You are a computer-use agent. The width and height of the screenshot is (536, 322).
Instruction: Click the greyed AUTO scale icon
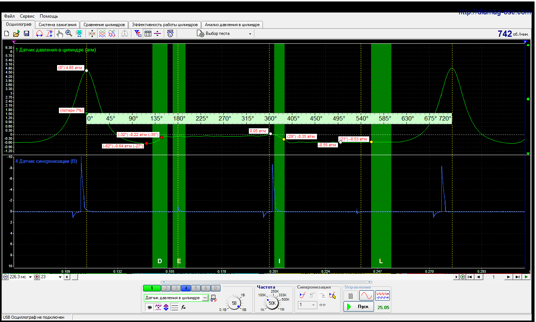coord(125,33)
